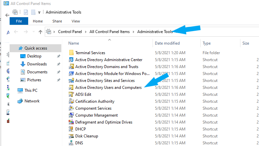Click the DNS shortcut icon
259x146 pixels.
click(x=71, y=143)
